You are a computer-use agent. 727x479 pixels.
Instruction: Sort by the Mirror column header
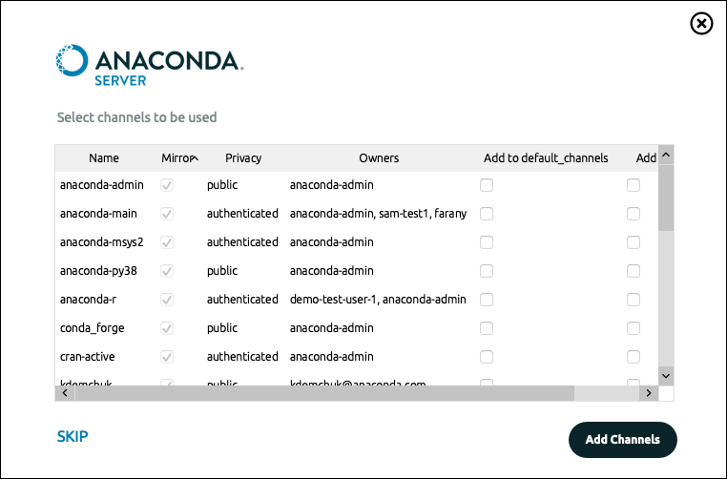click(x=180, y=158)
